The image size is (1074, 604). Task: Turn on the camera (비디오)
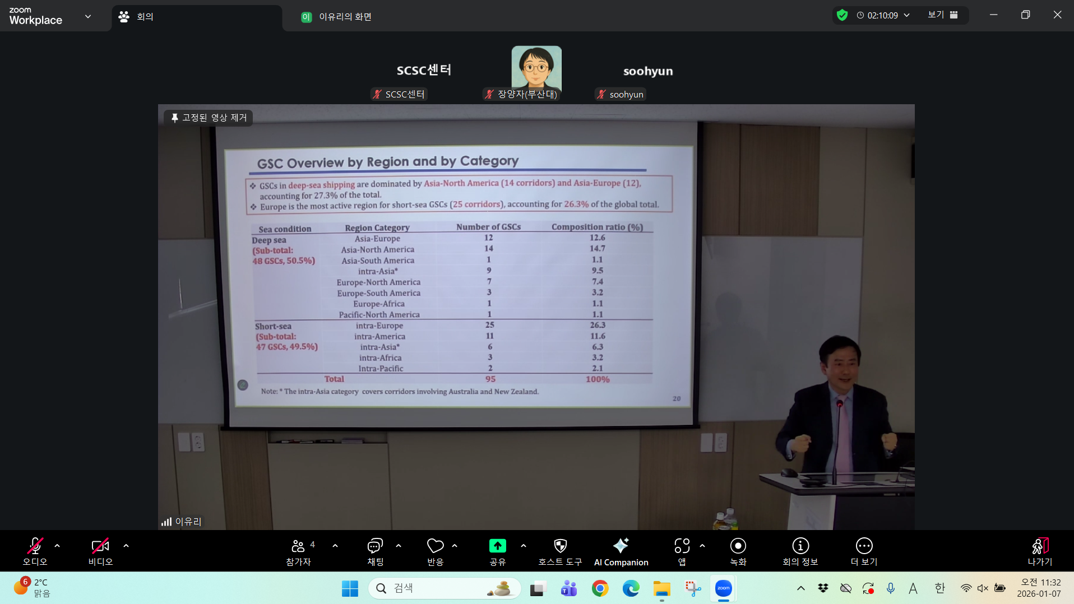click(100, 546)
